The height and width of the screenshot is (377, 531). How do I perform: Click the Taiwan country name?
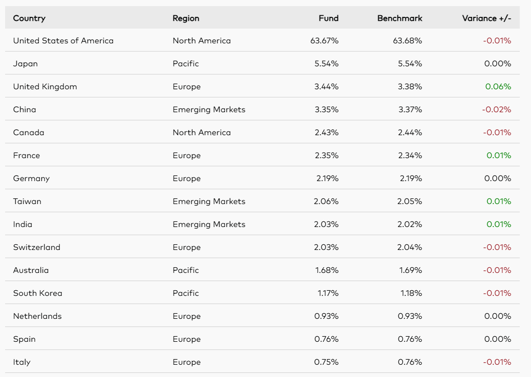coord(27,202)
